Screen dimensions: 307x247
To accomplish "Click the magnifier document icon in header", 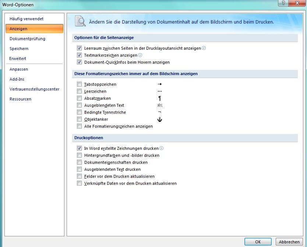I will tap(80, 21).
